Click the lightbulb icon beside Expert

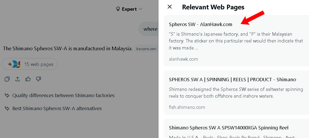point(118,9)
